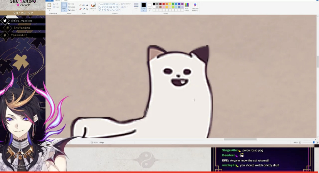Expand the Brushes dropdown arrow
Image resolution: width=319 pixels, height=173 pixels.
click(93, 10)
